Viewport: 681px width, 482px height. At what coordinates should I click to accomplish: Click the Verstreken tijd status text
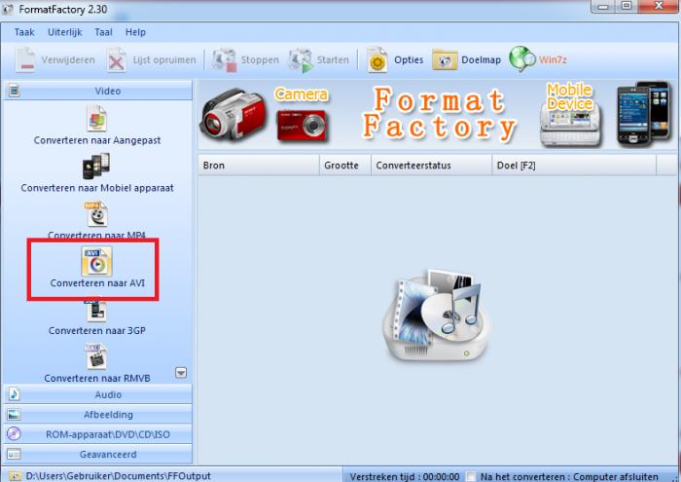coord(405,477)
